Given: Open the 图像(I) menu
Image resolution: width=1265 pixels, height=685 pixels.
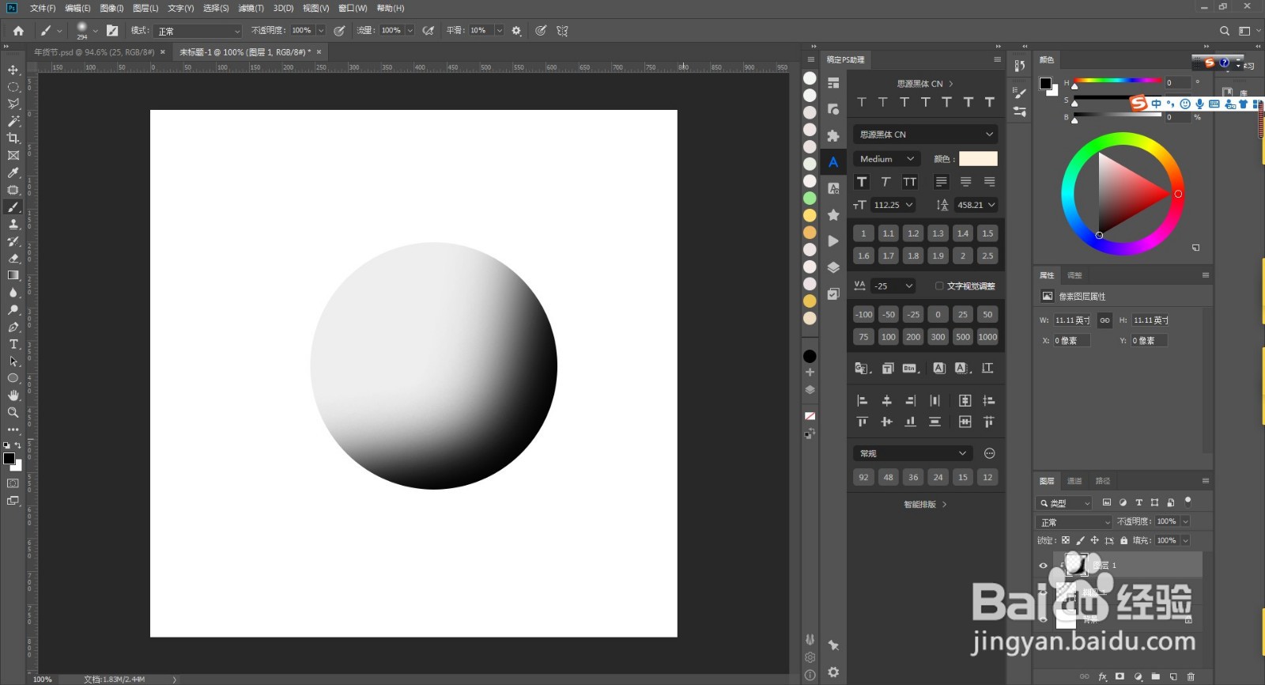Looking at the screenshot, I should [x=111, y=8].
